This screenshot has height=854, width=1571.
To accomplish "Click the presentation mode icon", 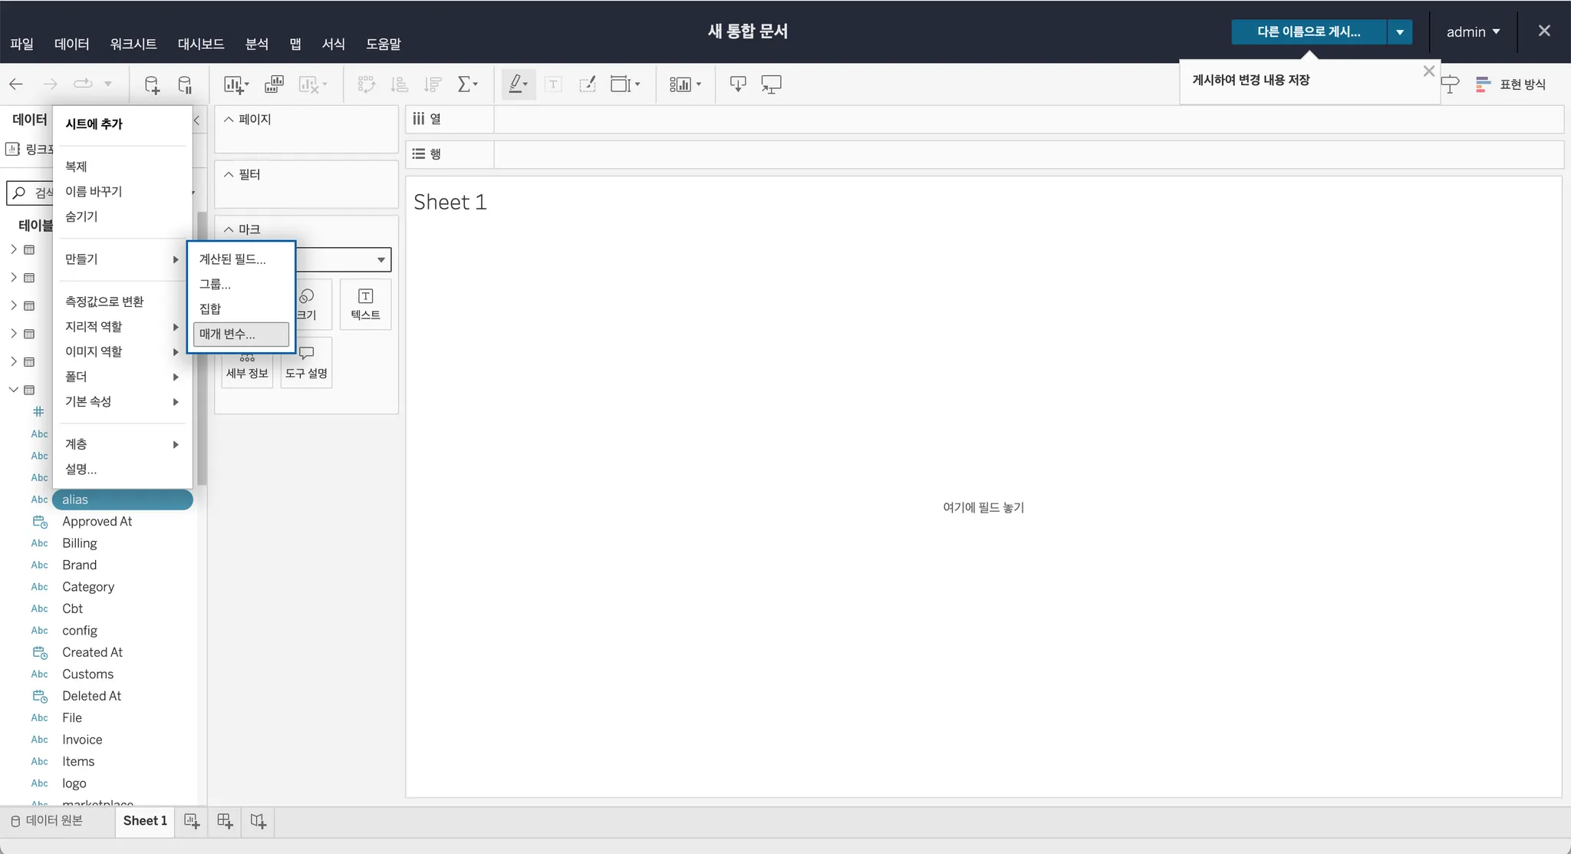I will tap(771, 84).
